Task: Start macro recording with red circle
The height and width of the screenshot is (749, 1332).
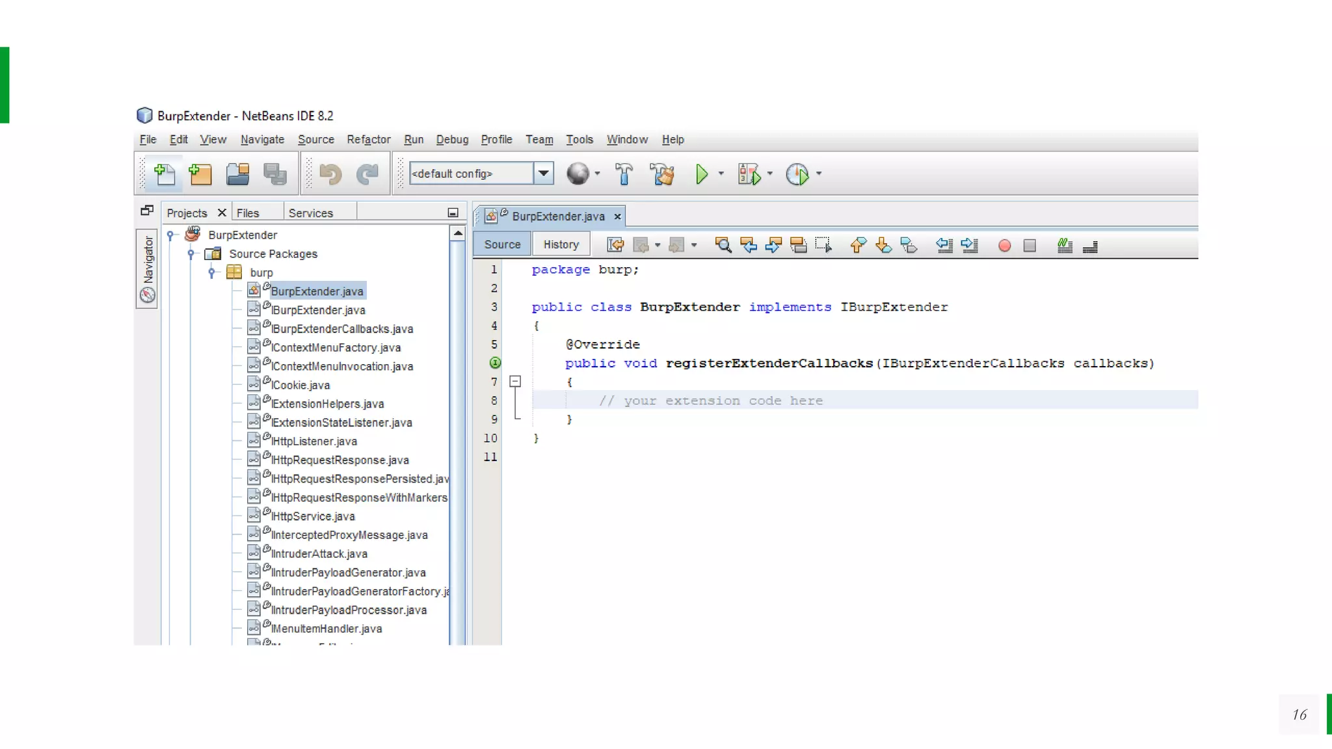Action: click(x=1004, y=245)
